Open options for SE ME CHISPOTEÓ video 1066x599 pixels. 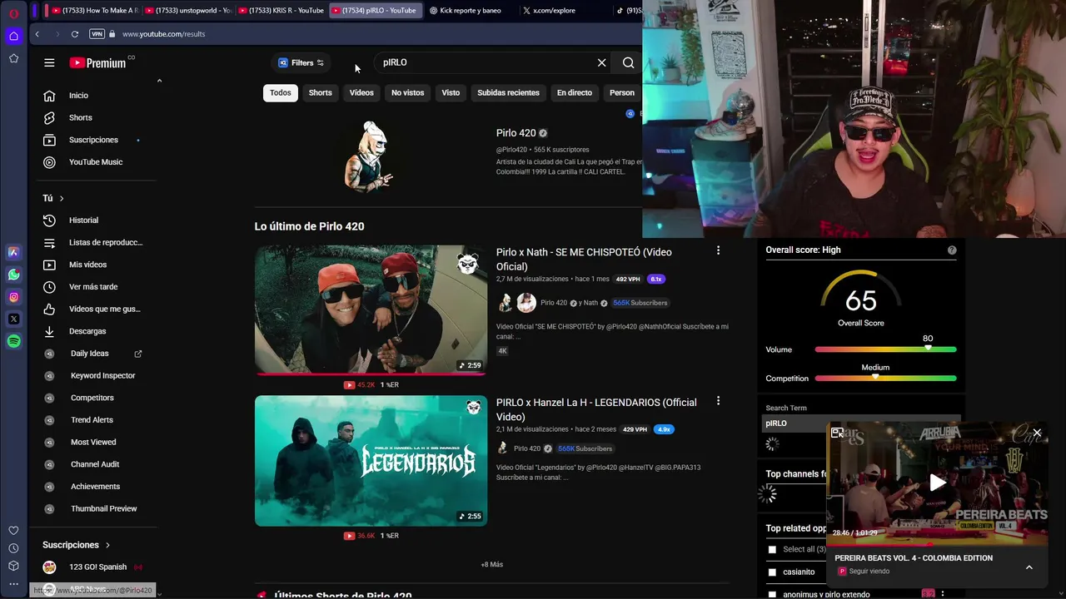pos(718,250)
